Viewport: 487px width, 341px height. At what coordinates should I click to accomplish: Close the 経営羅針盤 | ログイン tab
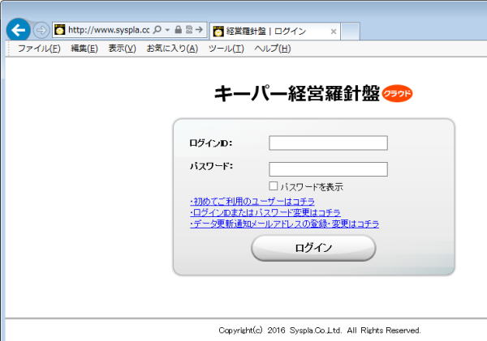(x=334, y=32)
